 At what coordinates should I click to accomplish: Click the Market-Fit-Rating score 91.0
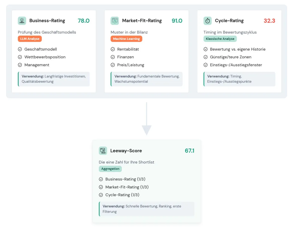coord(177,21)
